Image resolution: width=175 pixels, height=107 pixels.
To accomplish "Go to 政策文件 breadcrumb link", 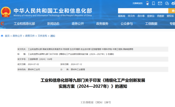I will [30, 36].
